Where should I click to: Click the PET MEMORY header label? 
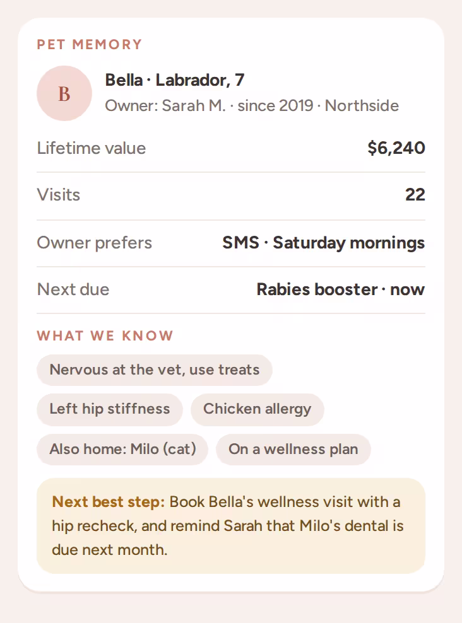90,45
